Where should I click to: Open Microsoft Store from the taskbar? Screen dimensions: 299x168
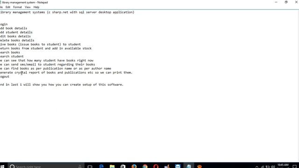[123, 166]
